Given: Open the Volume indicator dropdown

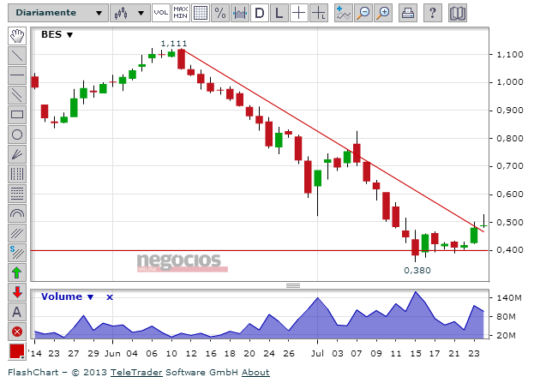Looking at the screenshot, I should [x=67, y=296].
